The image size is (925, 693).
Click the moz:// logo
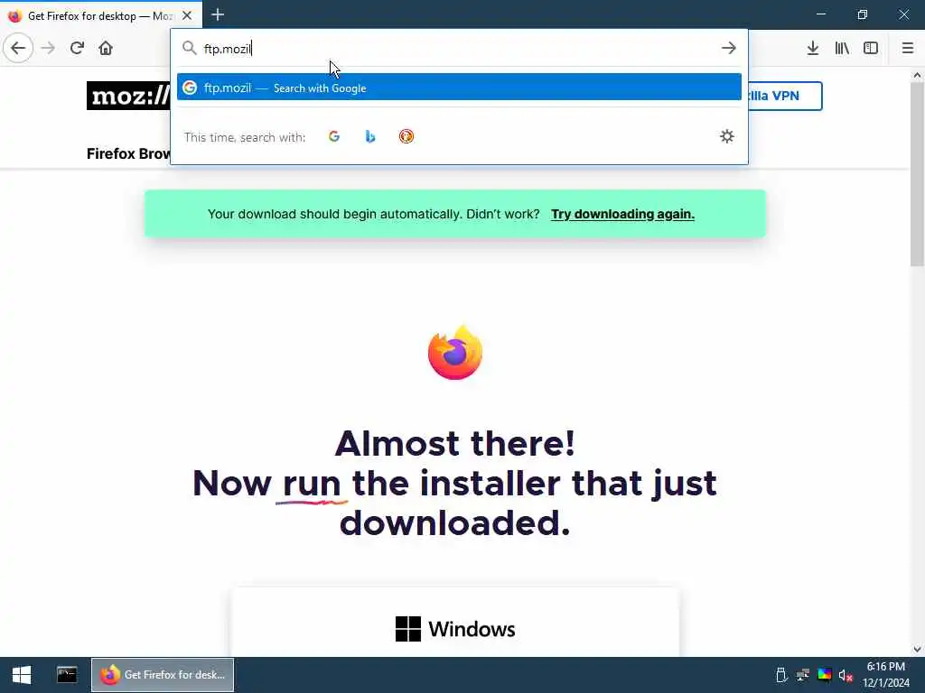[x=128, y=96]
